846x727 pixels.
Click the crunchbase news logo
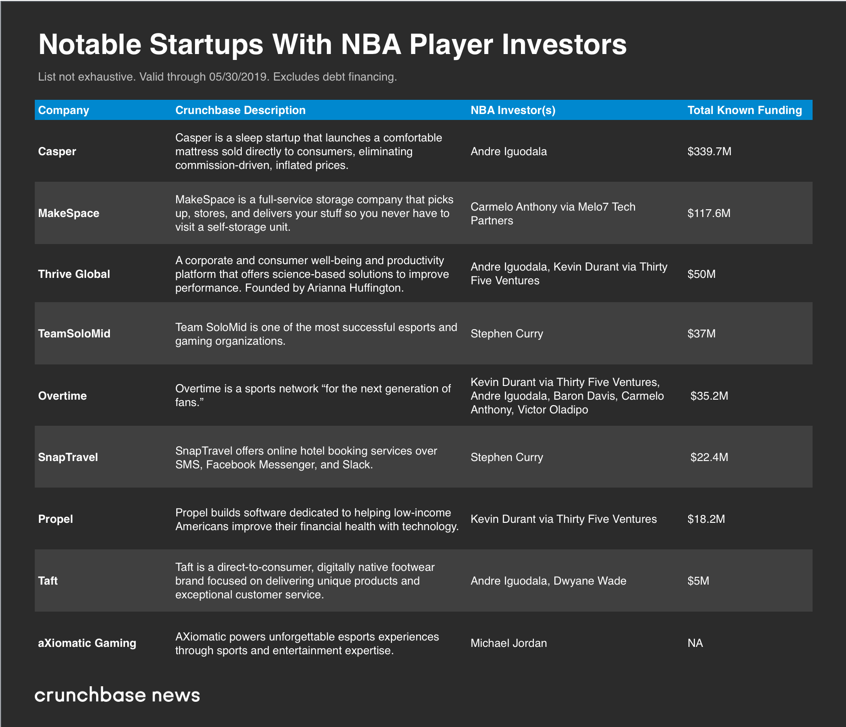(x=117, y=695)
